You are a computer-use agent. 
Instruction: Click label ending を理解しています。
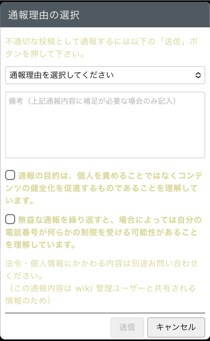(40, 245)
